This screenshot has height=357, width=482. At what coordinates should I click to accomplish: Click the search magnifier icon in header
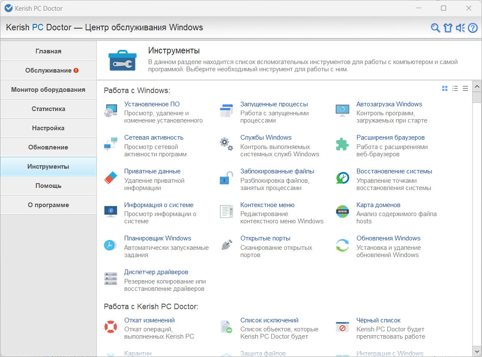(435, 28)
